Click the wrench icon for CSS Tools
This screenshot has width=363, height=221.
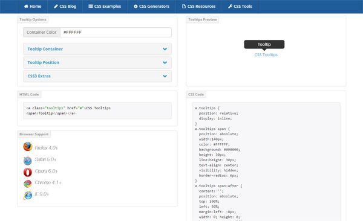point(230,6)
